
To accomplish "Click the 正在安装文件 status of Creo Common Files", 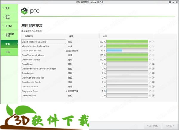I will point(72,51).
